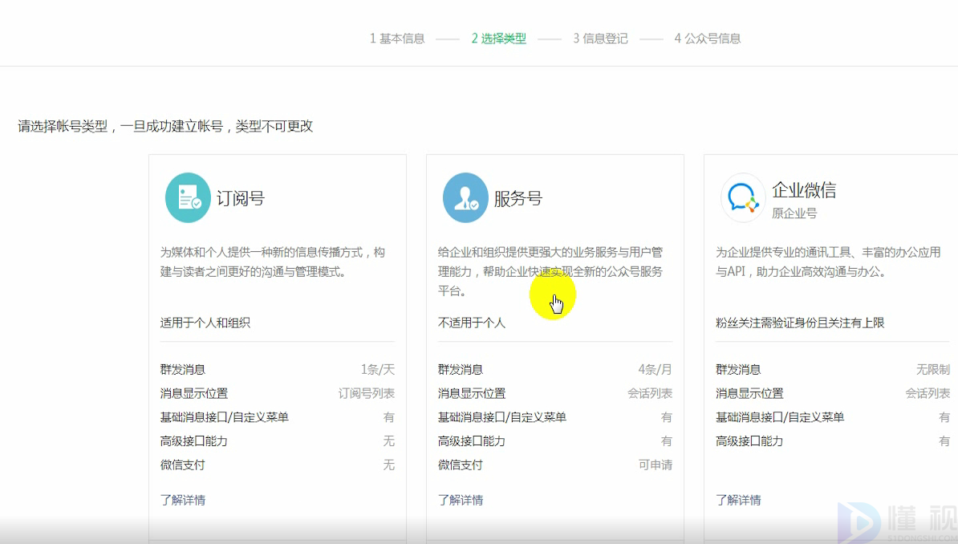Click the 企业微信 description paragraph
The image size is (958, 544).
[x=828, y=262]
